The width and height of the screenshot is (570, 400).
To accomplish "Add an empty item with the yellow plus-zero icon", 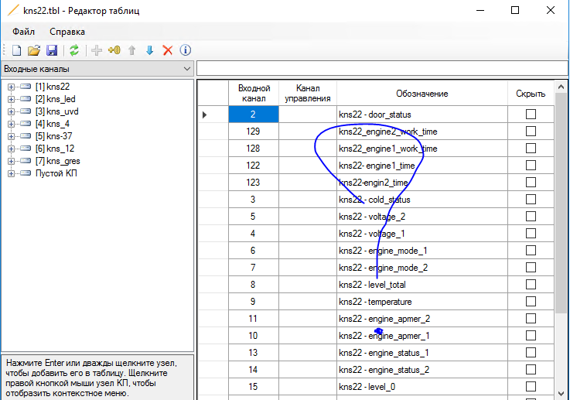I will 114,50.
